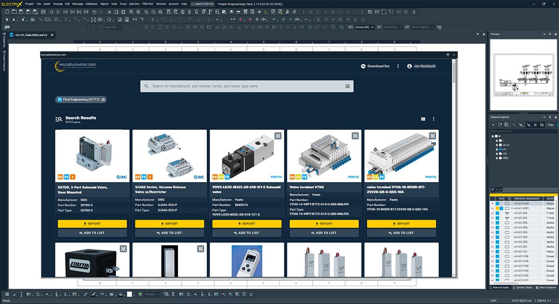Open the English (EN) language dropdown

click(392, 27)
